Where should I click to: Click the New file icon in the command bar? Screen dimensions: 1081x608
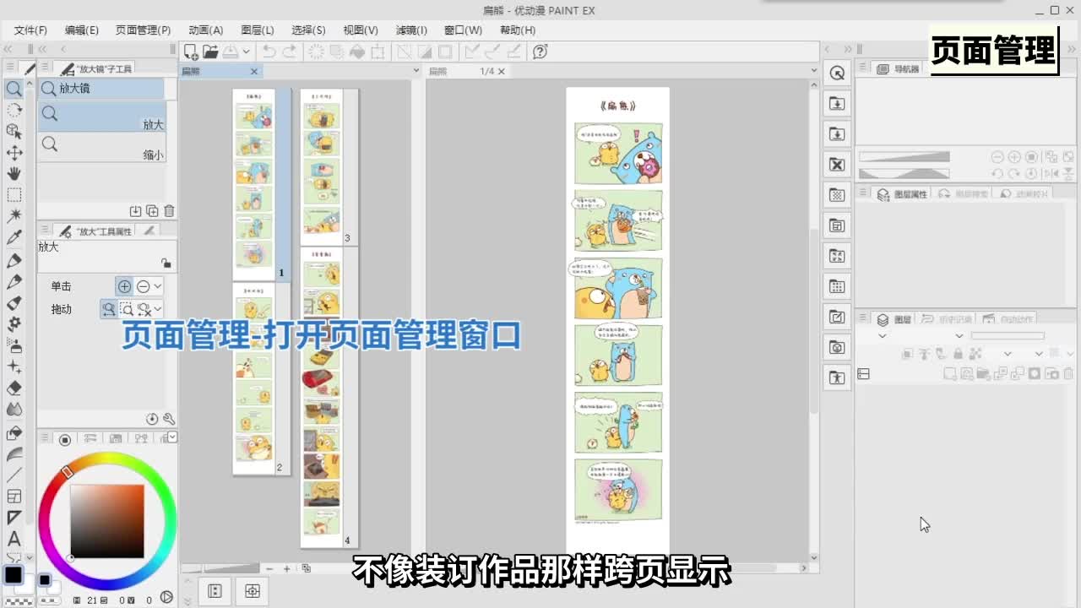(191, 52)
